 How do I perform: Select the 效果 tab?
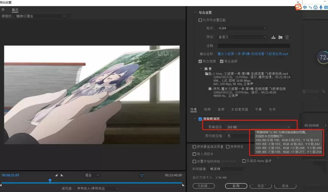[x=193, y=109]
